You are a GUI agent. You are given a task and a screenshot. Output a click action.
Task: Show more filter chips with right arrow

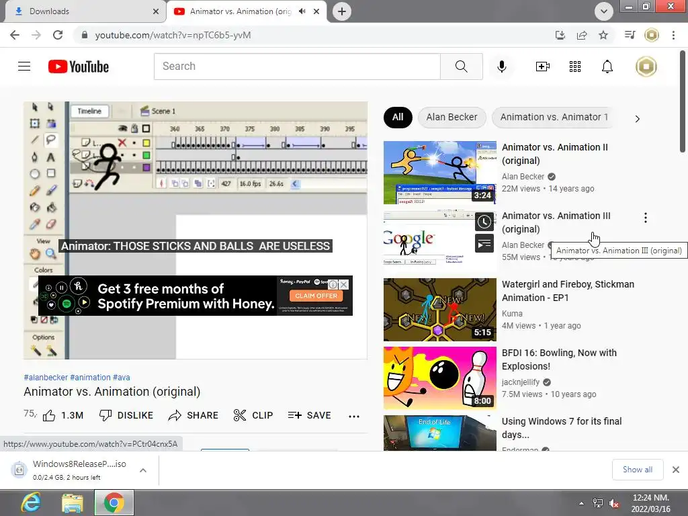pyautogui.click(x=637, y=119)
